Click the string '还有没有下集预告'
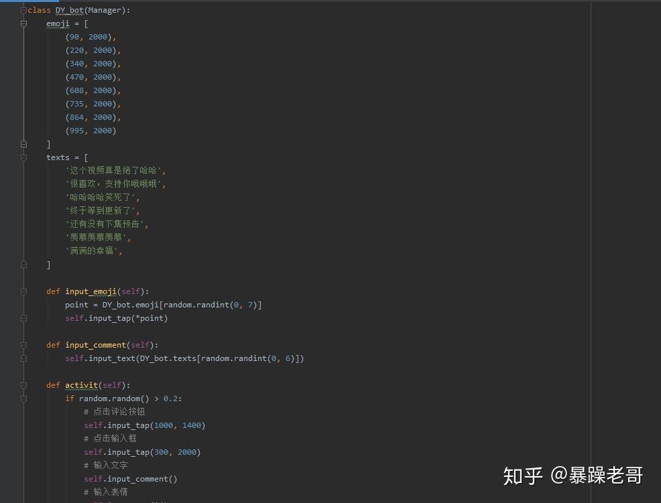661x503 pixels. click(105, 224)
